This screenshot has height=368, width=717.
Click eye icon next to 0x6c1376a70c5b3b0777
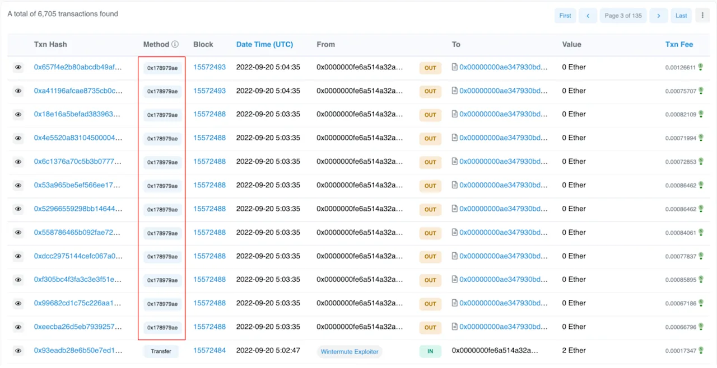[x=18, y=162]
